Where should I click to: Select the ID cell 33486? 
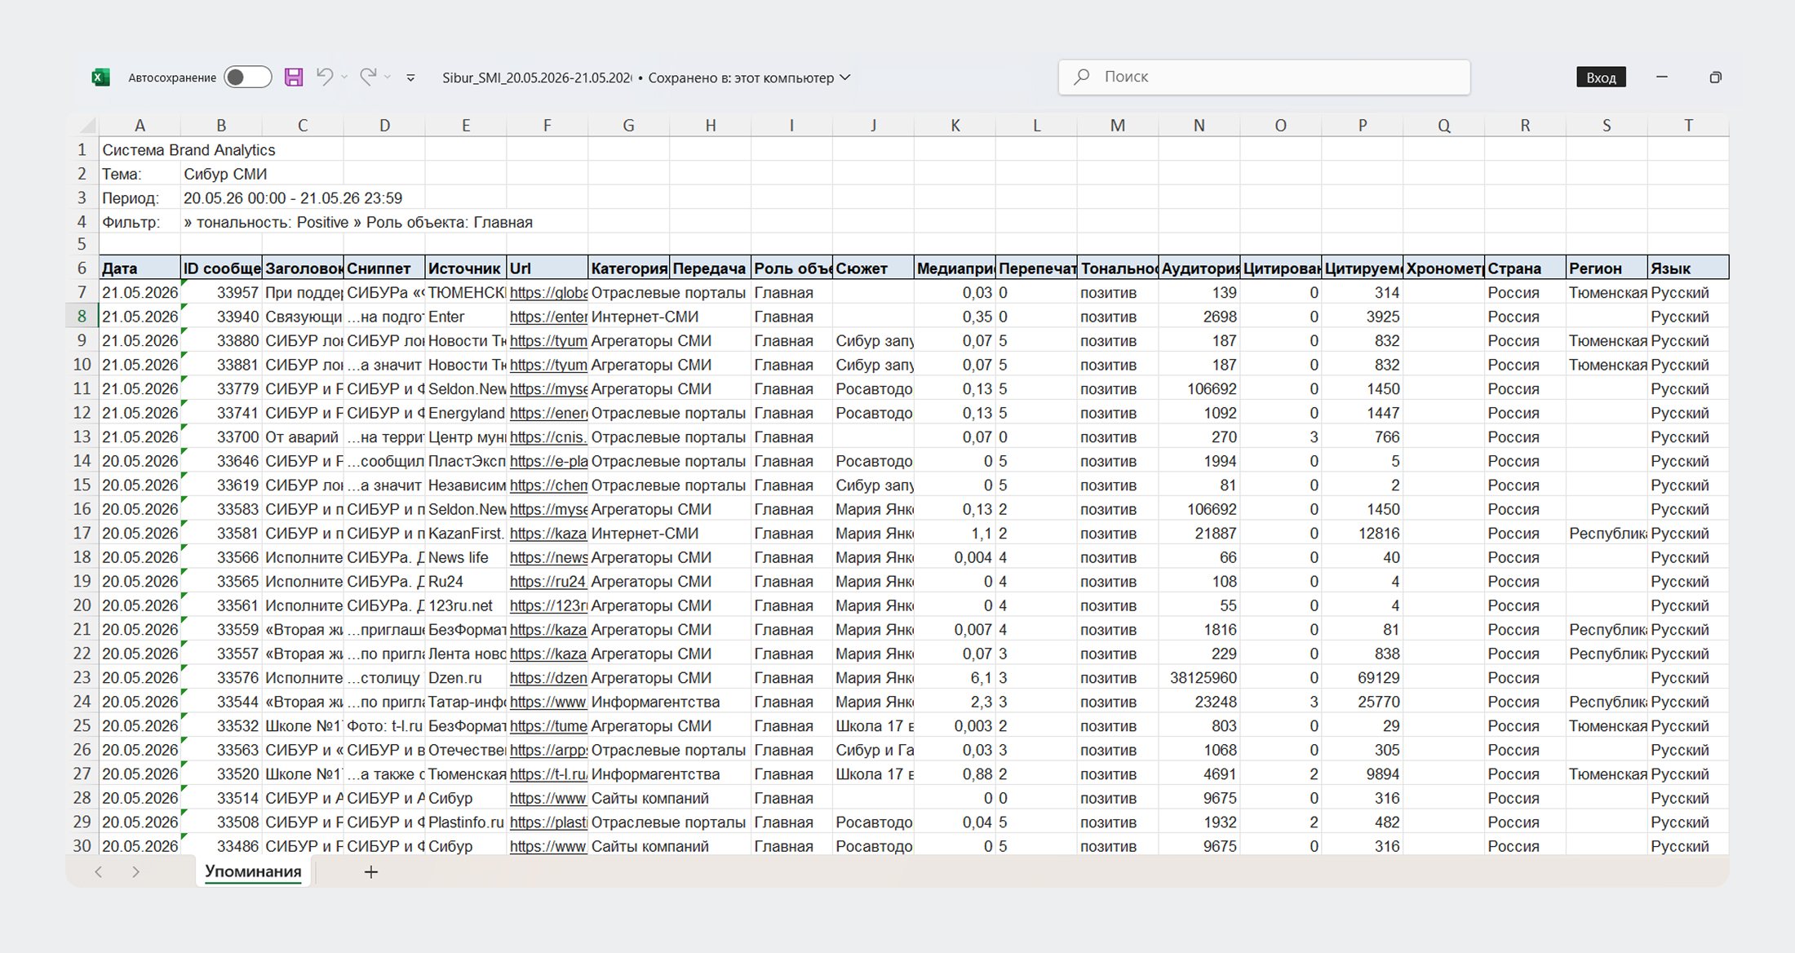221,846
